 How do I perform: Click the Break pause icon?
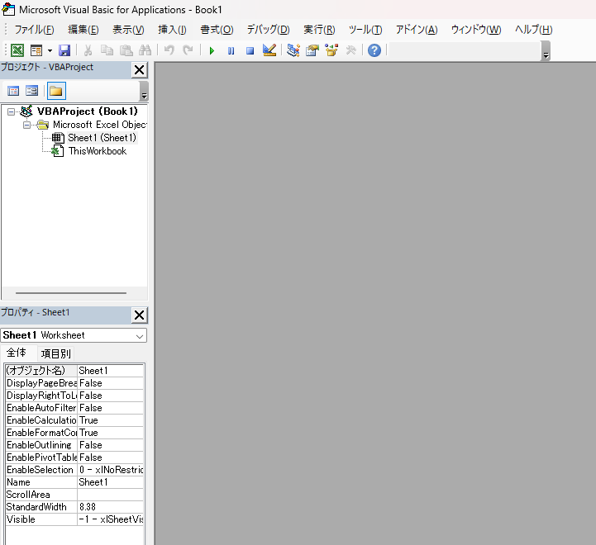click(x=231, y=50)
